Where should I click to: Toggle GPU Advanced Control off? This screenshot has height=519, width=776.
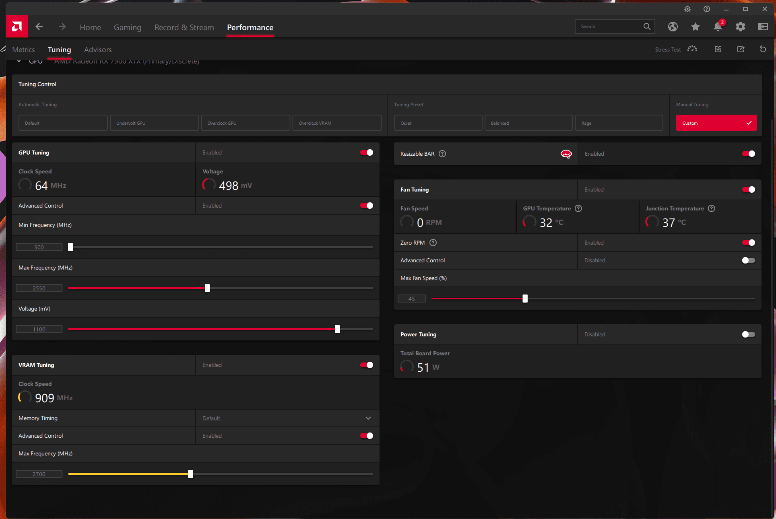(x=367, y=206)
